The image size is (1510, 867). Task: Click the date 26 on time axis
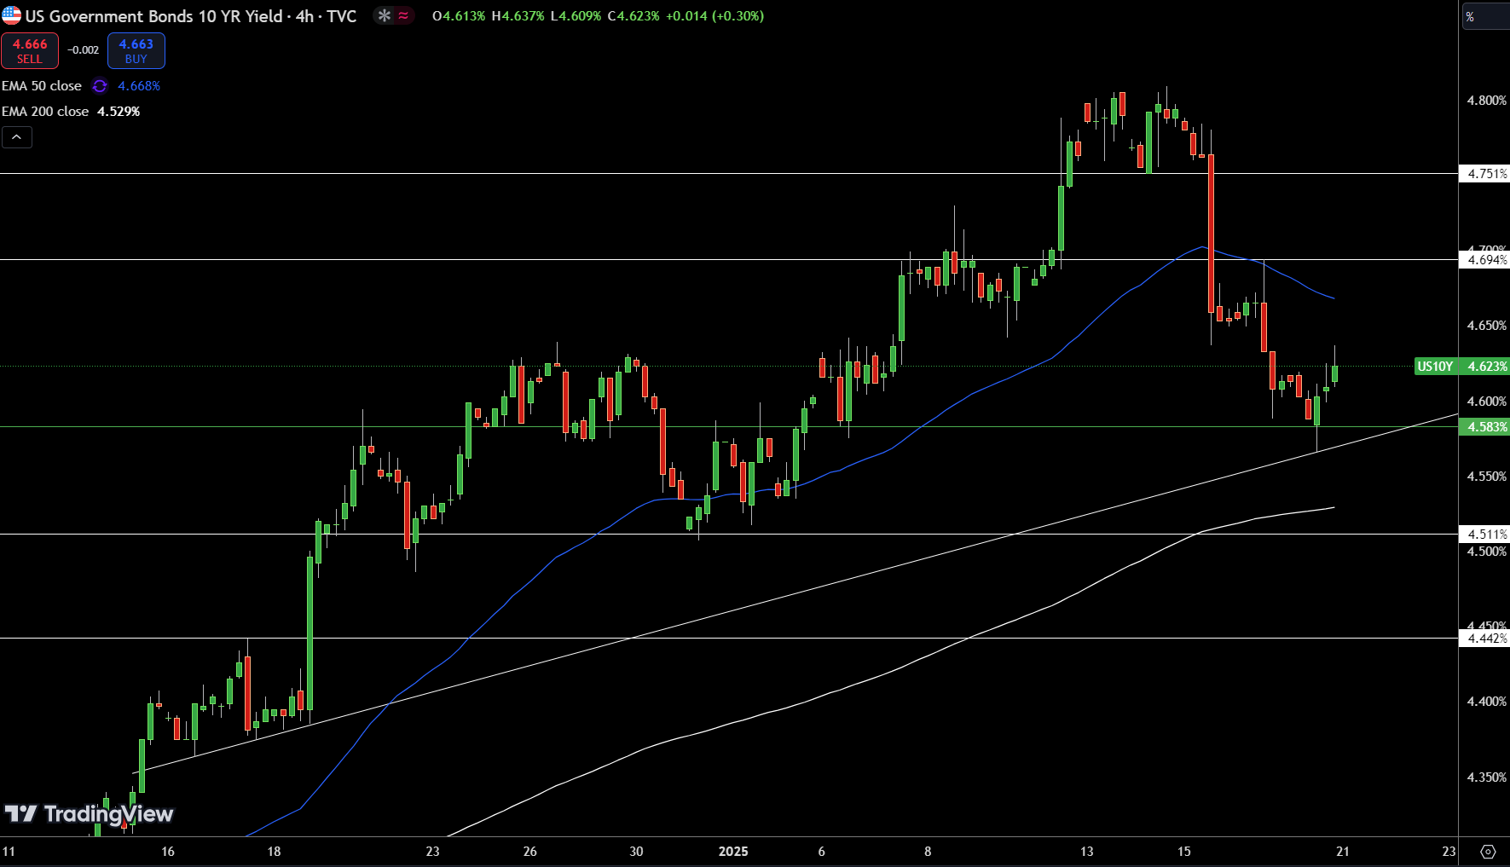(530, 852)
